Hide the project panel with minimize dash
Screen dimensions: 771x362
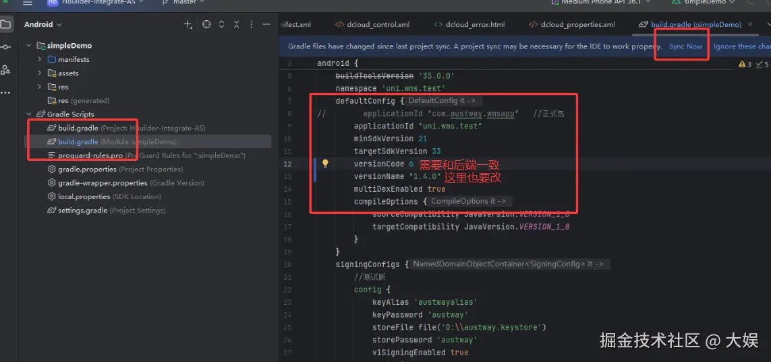point(266,24)
